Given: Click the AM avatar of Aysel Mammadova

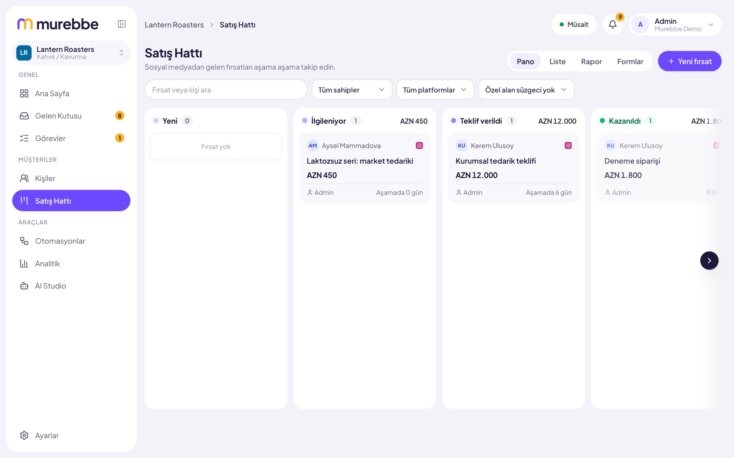Looking at the screenshot, I should coord(313,146).
